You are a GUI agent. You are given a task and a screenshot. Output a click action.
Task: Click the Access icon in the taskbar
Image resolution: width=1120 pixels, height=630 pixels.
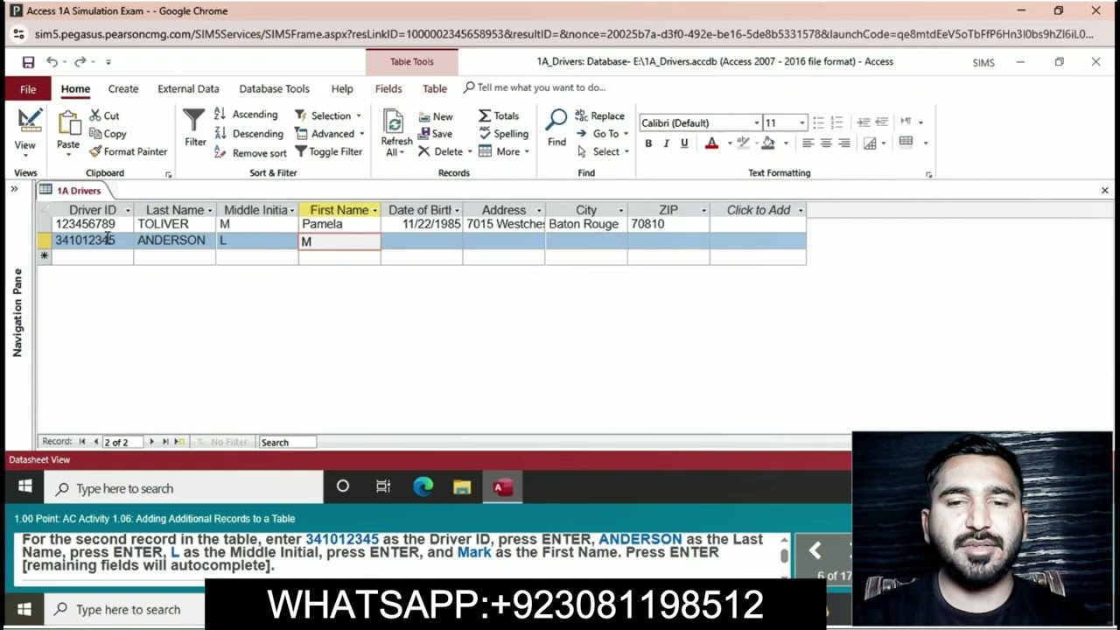502,487
